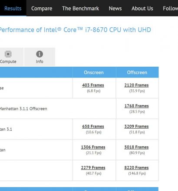Screen dimensions: 178x191
Task: Click the Offscreen column header
Action: click(x=137, y=72)
